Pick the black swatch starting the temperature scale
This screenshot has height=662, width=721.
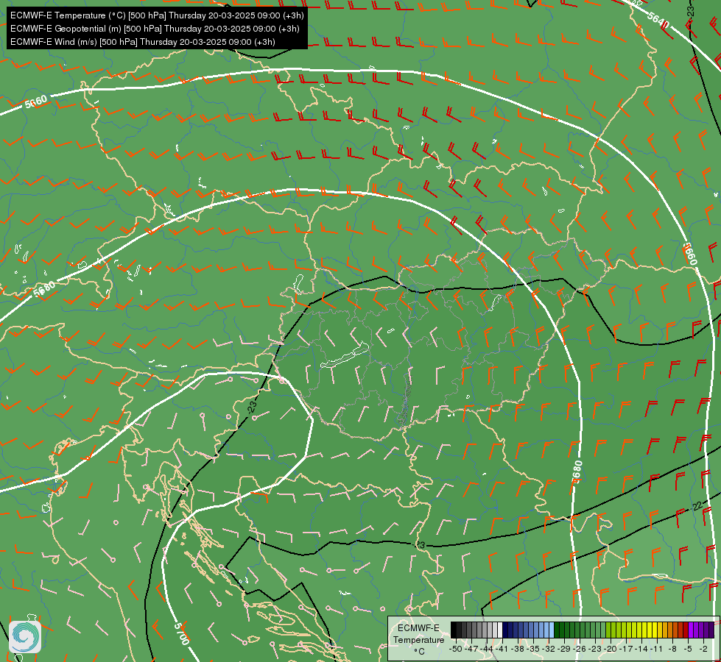point(454,630)
